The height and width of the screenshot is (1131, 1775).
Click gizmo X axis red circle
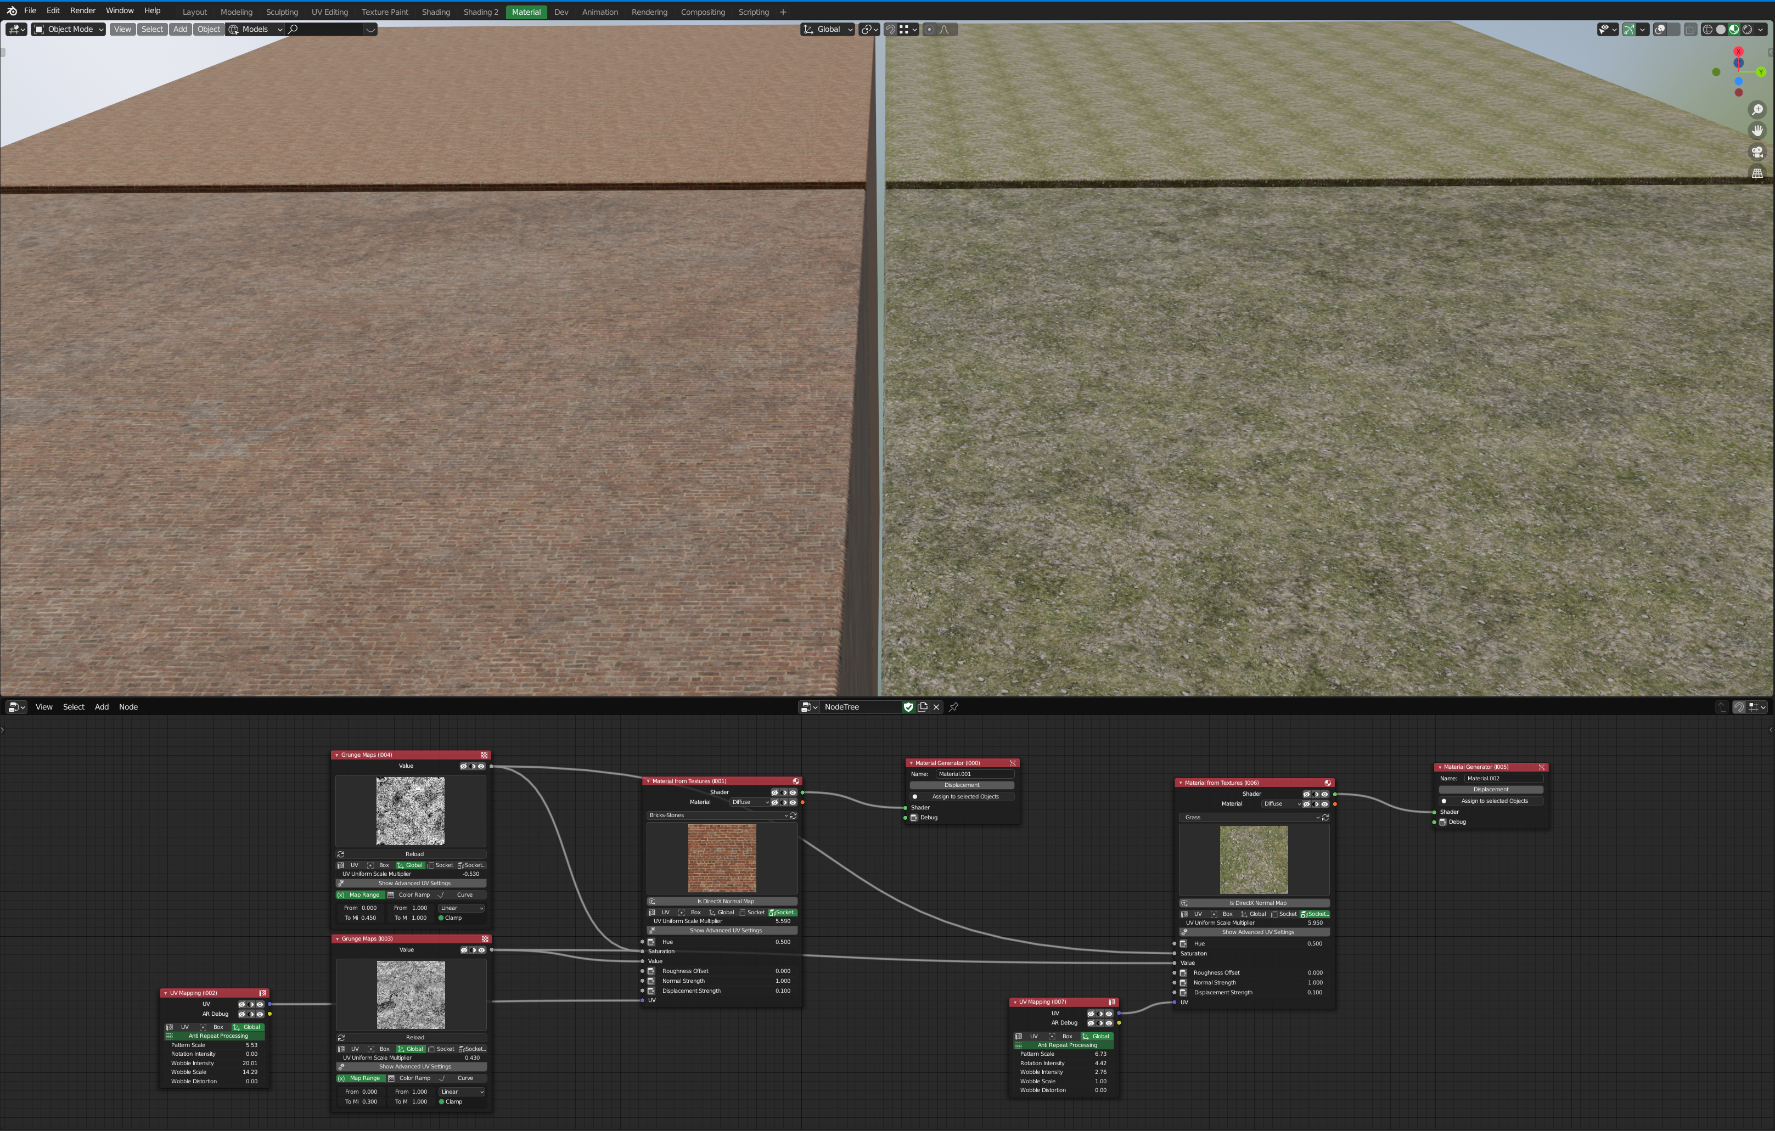tap(1738, 52)
